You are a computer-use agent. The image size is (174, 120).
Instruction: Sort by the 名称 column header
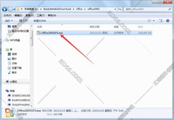pyautogui.click(x=40, y=27)
